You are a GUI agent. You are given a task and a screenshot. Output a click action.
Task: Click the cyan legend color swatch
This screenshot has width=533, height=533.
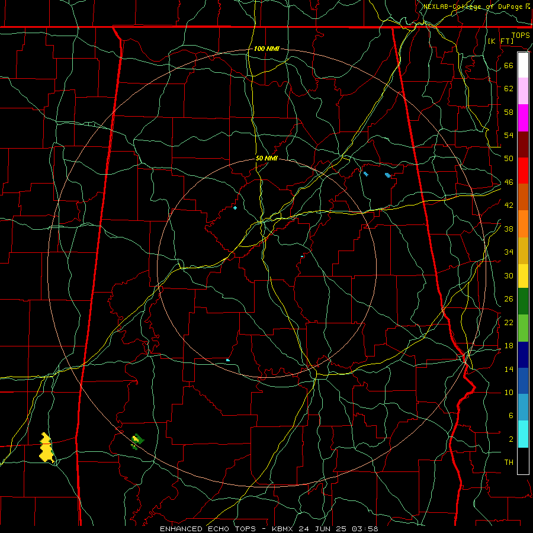click(523, 434)
